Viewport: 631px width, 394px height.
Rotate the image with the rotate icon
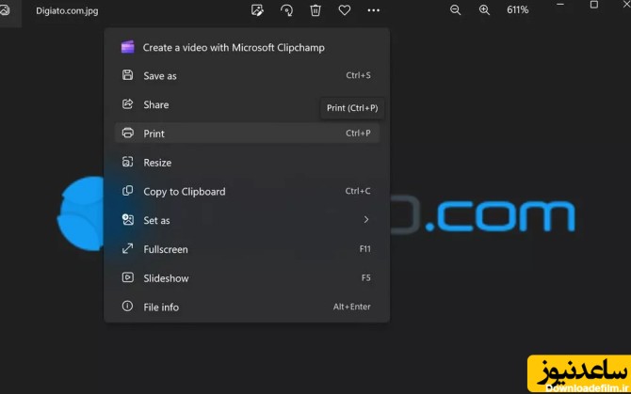pos(286,10)
